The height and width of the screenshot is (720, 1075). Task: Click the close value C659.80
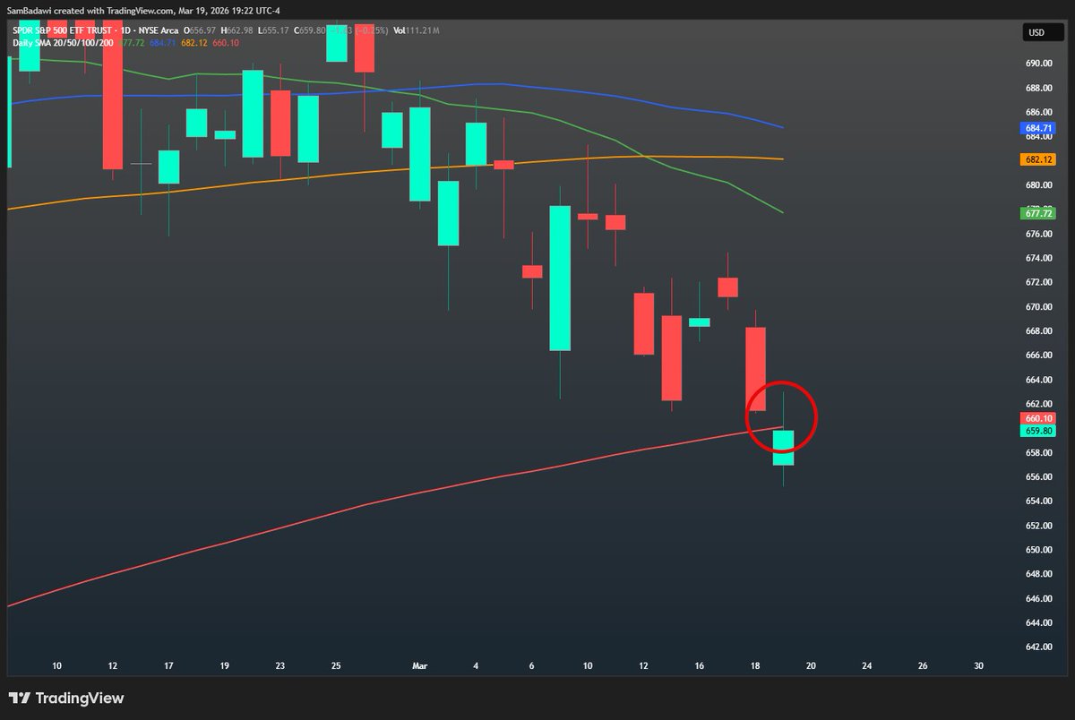point(309,30)
